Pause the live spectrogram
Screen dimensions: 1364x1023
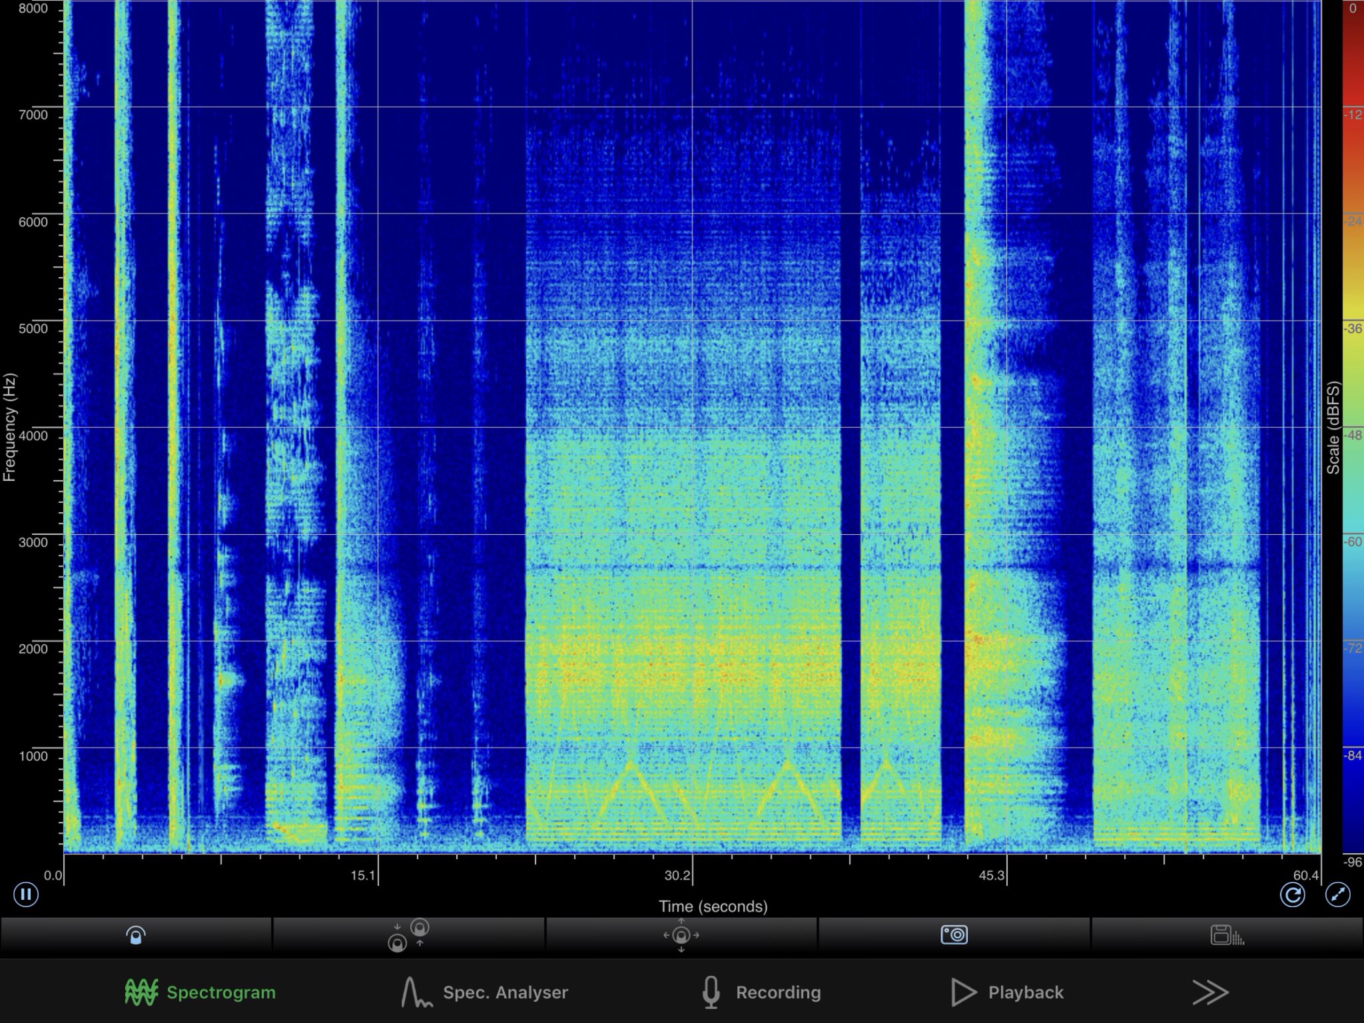(x=26, y=894)
